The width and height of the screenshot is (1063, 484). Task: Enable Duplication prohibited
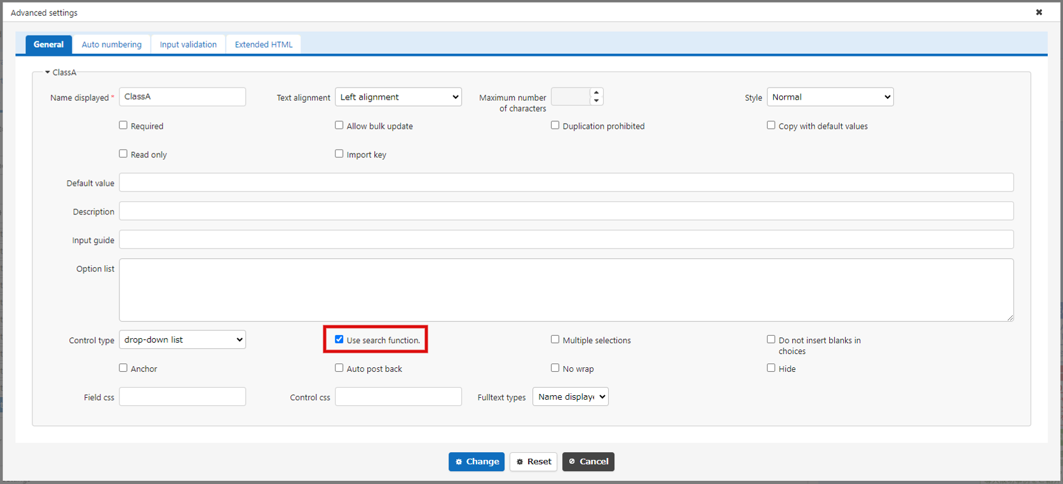tap(555, 126)
